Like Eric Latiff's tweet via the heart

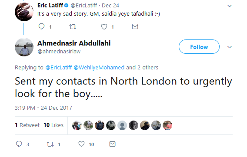pyautogui.click(x=104, y=27)
